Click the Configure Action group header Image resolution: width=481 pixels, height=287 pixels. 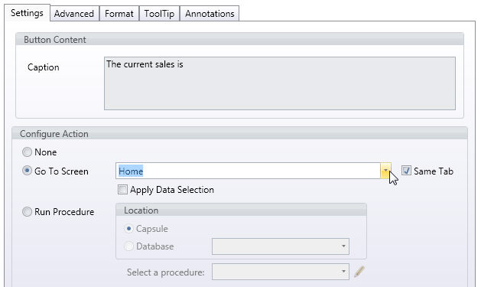(239, 133)
